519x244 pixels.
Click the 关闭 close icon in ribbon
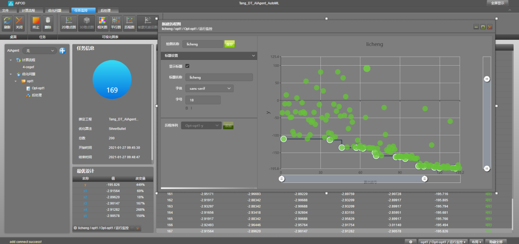(19, 23)
